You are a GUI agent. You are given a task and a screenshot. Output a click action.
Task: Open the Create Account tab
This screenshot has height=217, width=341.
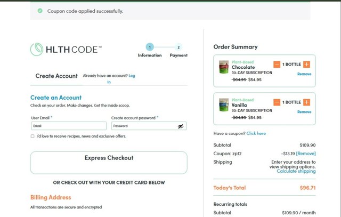pos(56,76)
